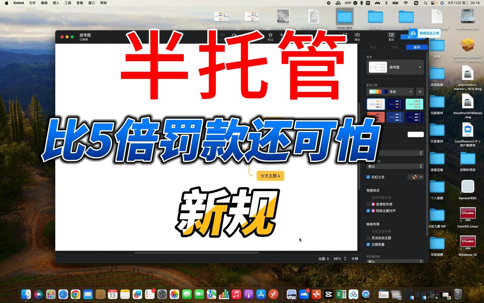
Task: Open Spotlight search in menu bar
Action: 425,3
